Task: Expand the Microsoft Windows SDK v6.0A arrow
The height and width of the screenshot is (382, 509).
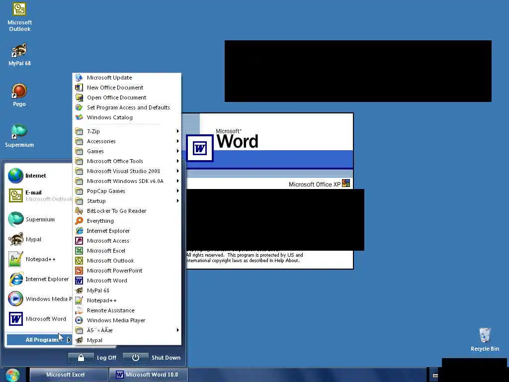Action: click(177, 181)
